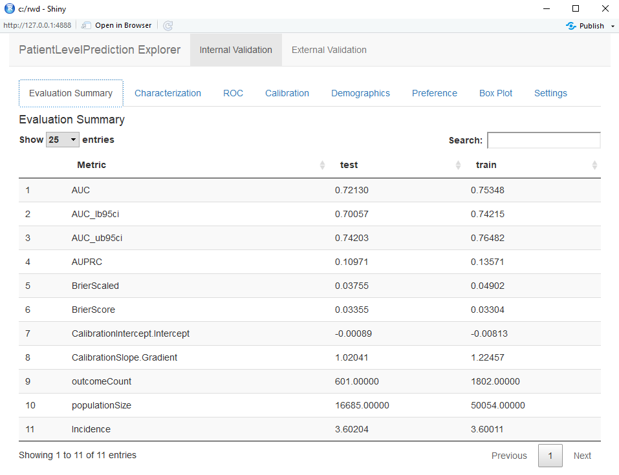Select the BrierScore metric label
The image size is (619, 475).
click(93, 310)
